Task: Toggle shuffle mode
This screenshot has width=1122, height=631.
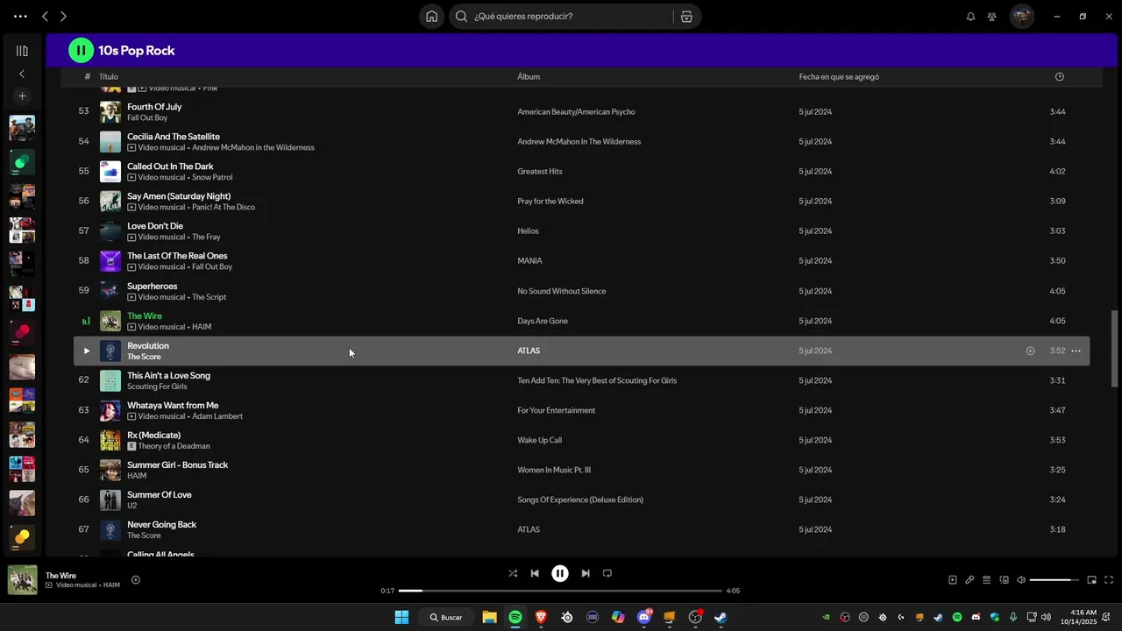Action: (x=513, y=573)
